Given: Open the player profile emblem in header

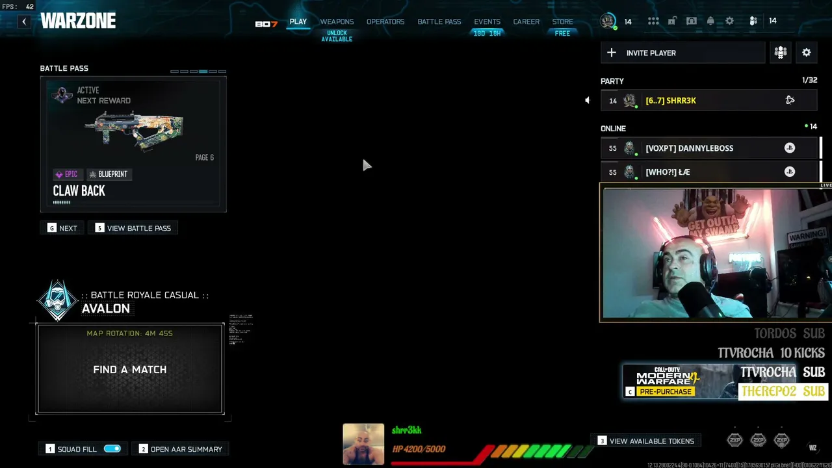Looking at the screenshot, I should (608, 21).
